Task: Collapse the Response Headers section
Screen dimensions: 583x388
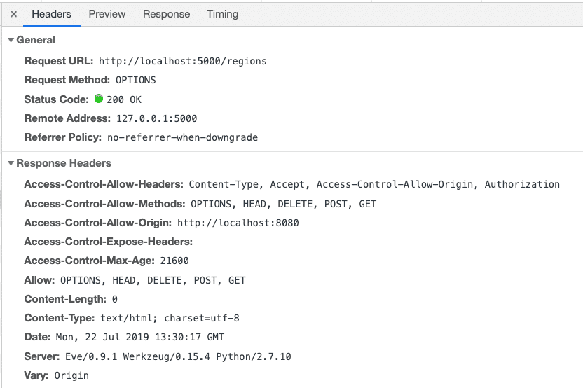Action: (11, 164)
